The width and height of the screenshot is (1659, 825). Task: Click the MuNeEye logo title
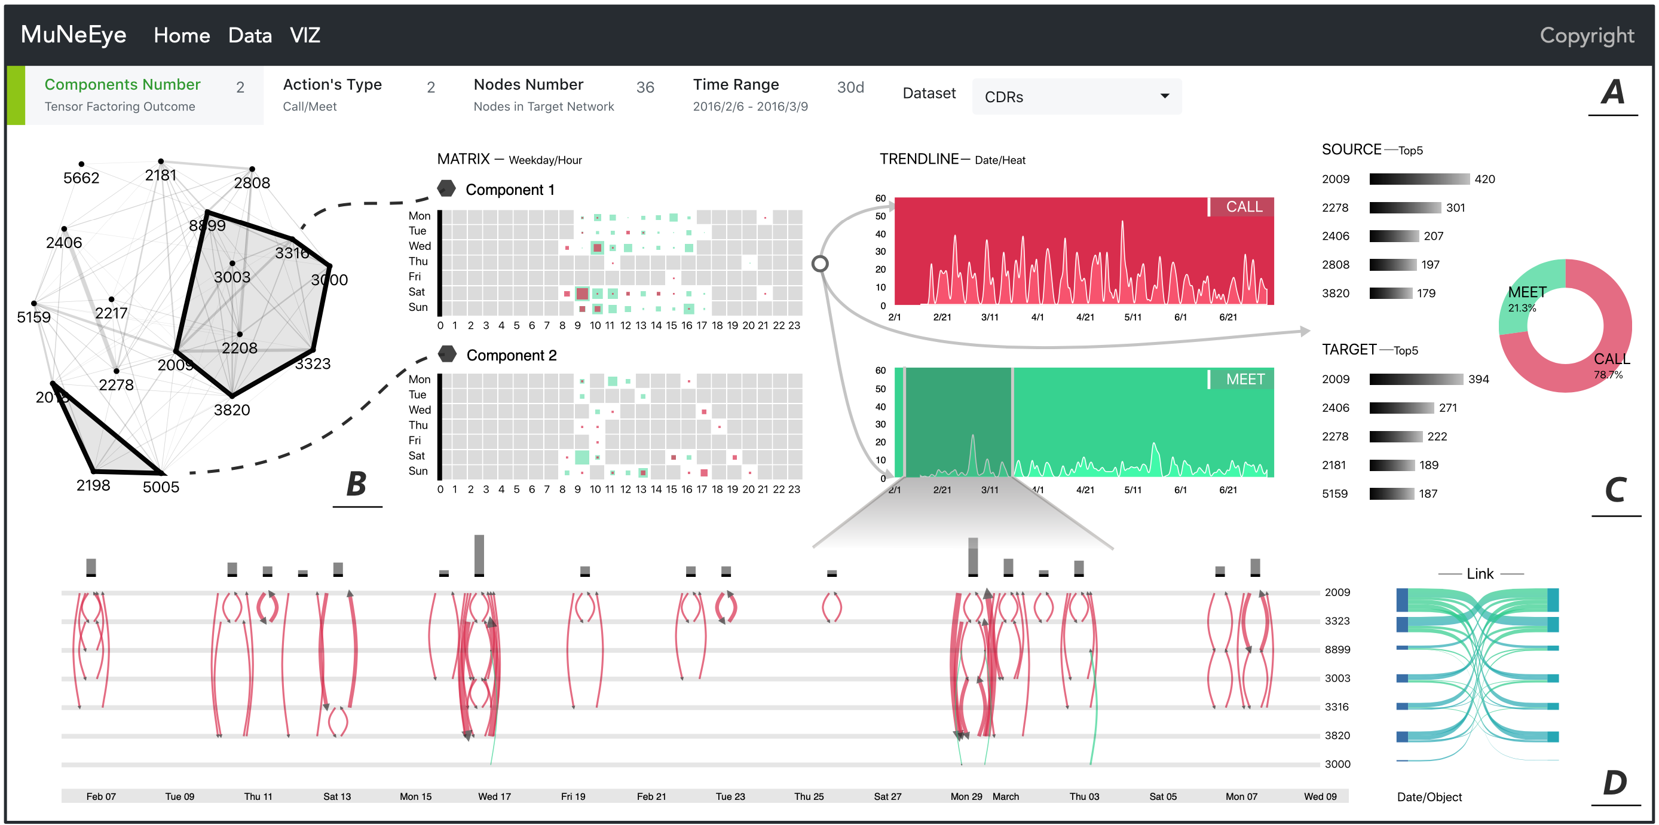point(74,35)
